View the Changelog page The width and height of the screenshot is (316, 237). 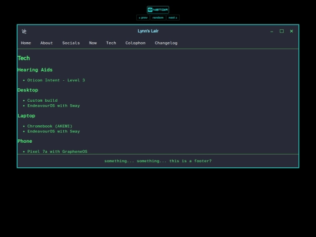pyautogui.click(x=166, y=43)
